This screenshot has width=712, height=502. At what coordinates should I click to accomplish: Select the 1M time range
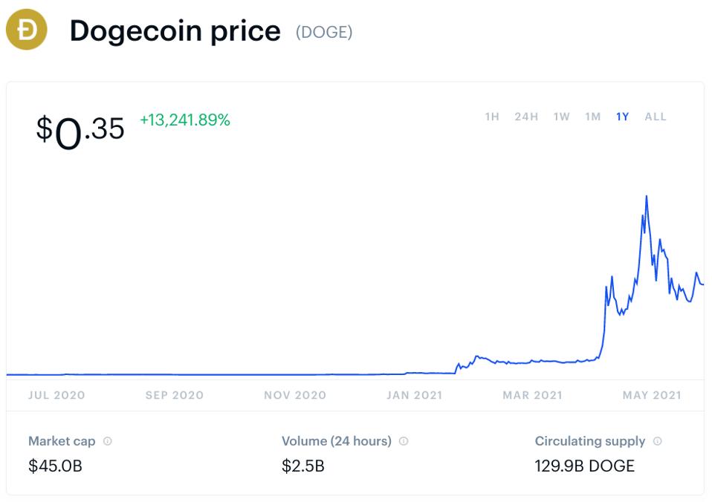[592, 117]
